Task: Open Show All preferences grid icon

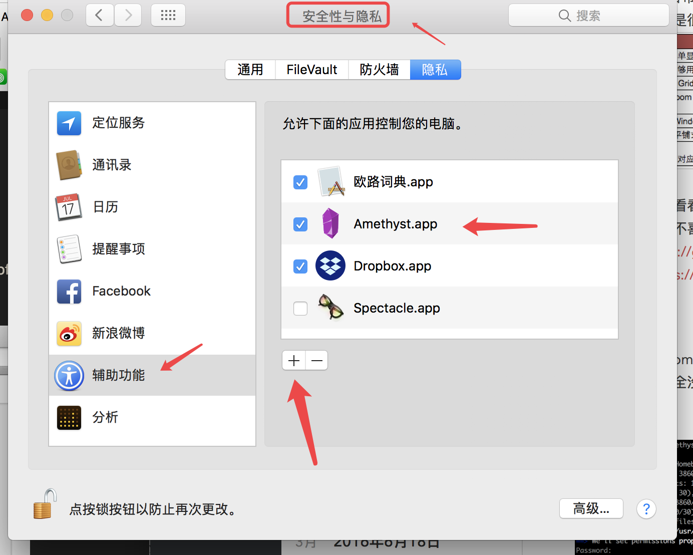Action: tap(168, 15)
